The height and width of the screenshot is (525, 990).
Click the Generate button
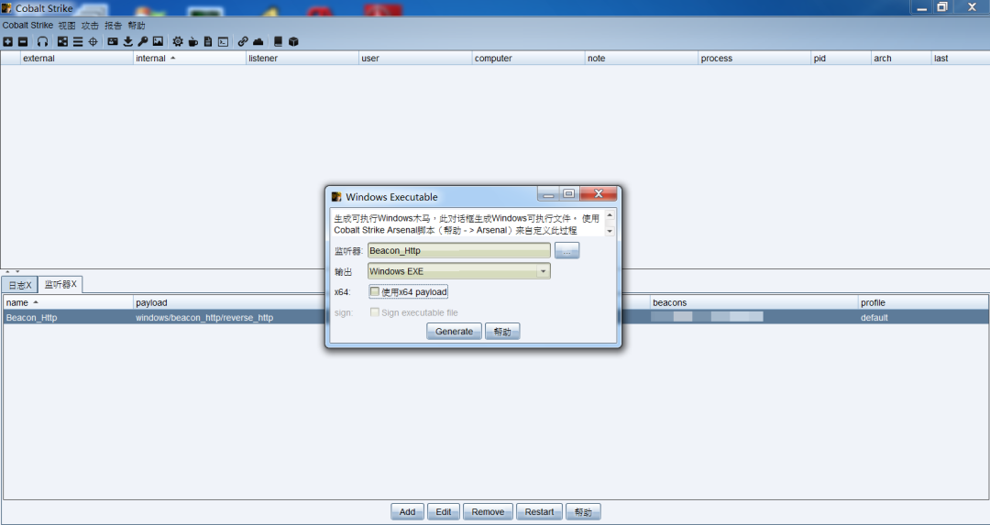click(x=454, y=332)
